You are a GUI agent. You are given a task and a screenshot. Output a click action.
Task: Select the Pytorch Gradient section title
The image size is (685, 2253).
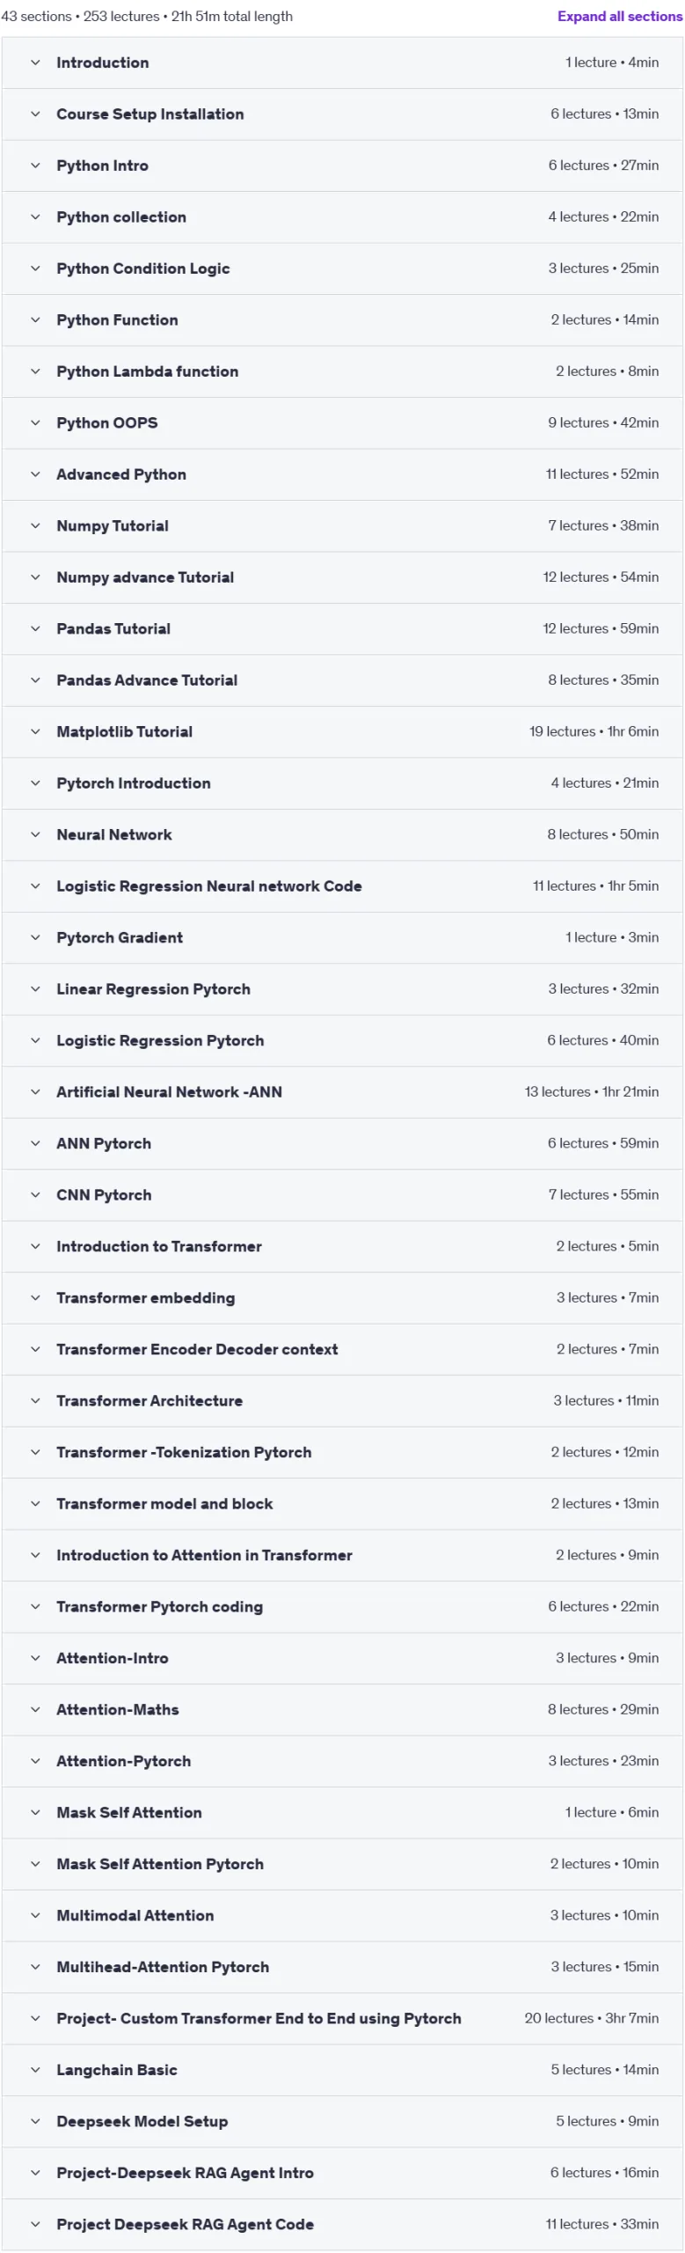tap(120, 937)
